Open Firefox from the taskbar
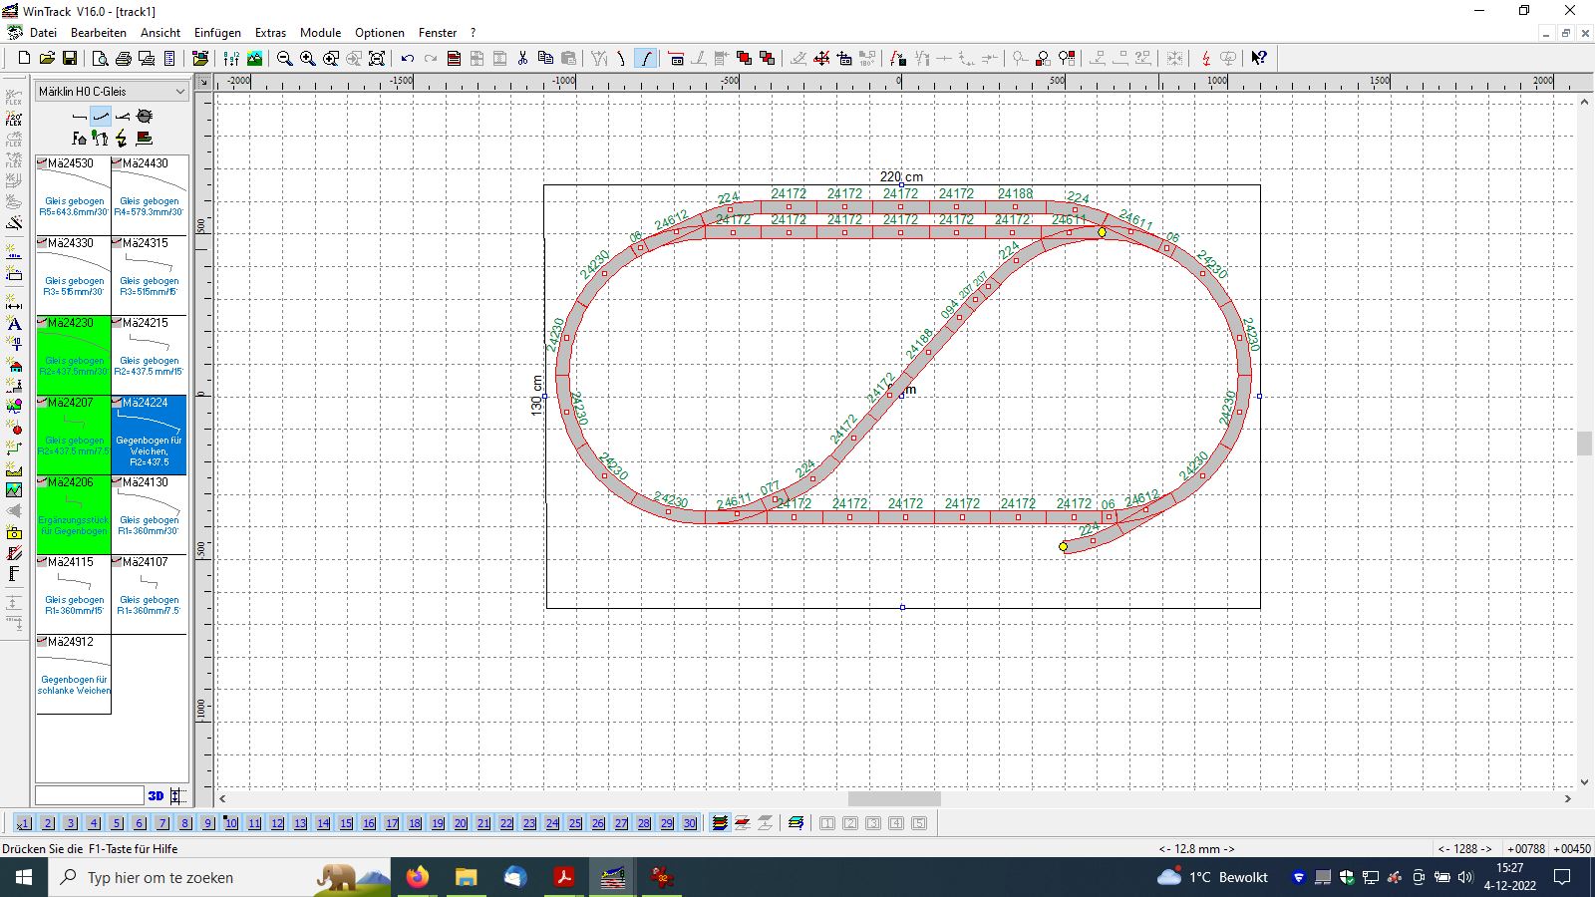 [x=417, y=877]
